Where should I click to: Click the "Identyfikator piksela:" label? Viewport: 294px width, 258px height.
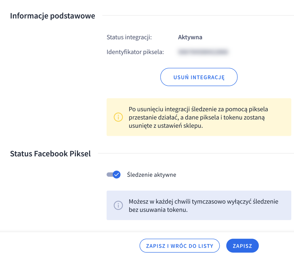[135, 52]
